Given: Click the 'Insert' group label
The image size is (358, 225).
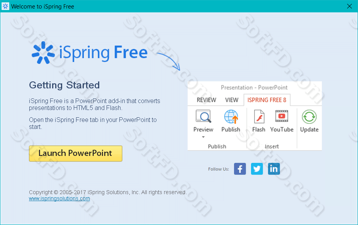Looking at the screenshot, I should click(x=272, y=147).
